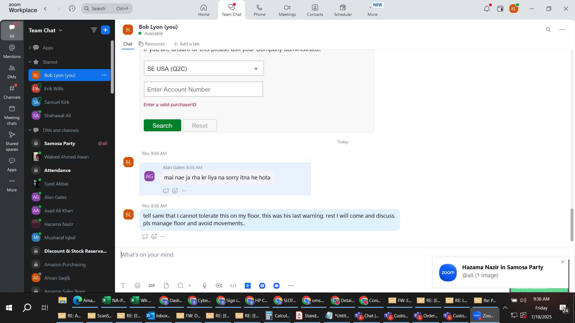This screenshot has height=323, width=575.
Task: Open the Scheduler section
Action: [x=343, y=10]
